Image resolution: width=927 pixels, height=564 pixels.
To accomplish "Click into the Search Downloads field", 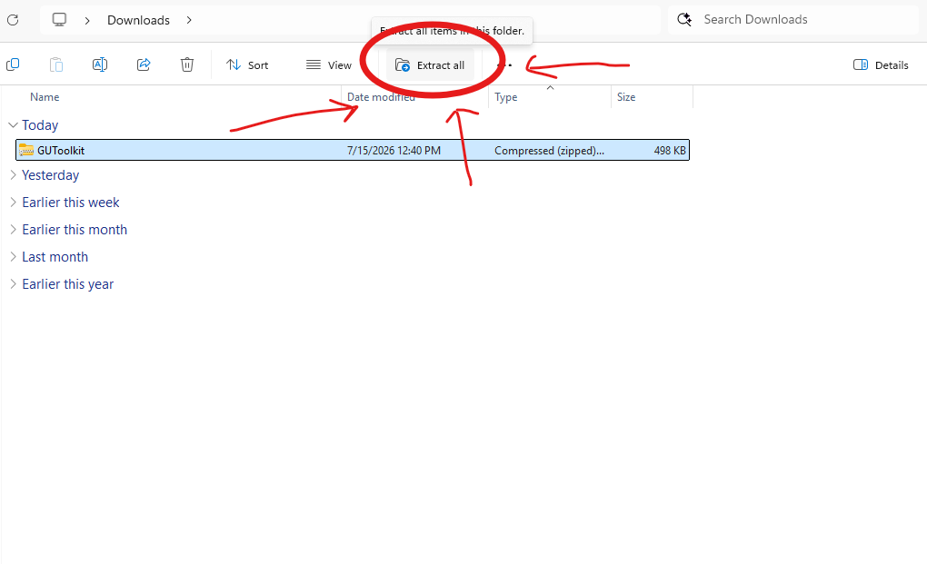I will 793,19.
